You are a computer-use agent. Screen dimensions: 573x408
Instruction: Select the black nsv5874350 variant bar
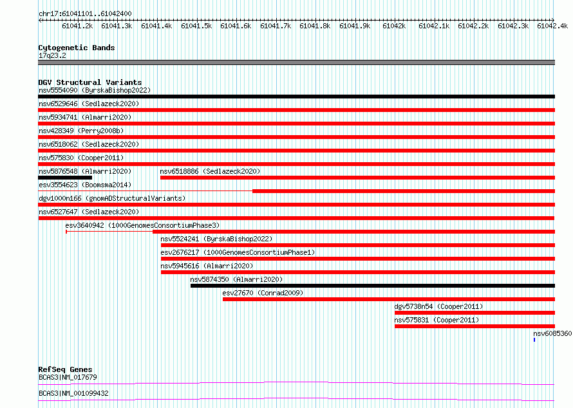[373, 286]
